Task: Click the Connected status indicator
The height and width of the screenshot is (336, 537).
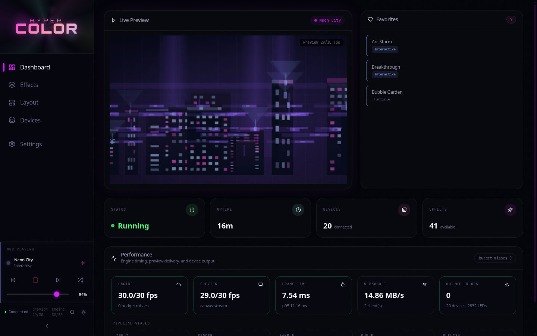Action: (16, 312)
